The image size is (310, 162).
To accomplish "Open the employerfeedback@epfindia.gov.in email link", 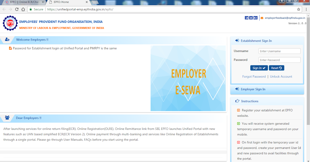I will coord(285,18).
